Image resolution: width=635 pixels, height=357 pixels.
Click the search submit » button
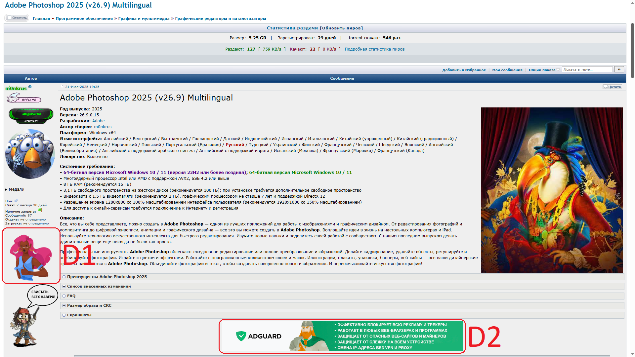pos(619,69)
